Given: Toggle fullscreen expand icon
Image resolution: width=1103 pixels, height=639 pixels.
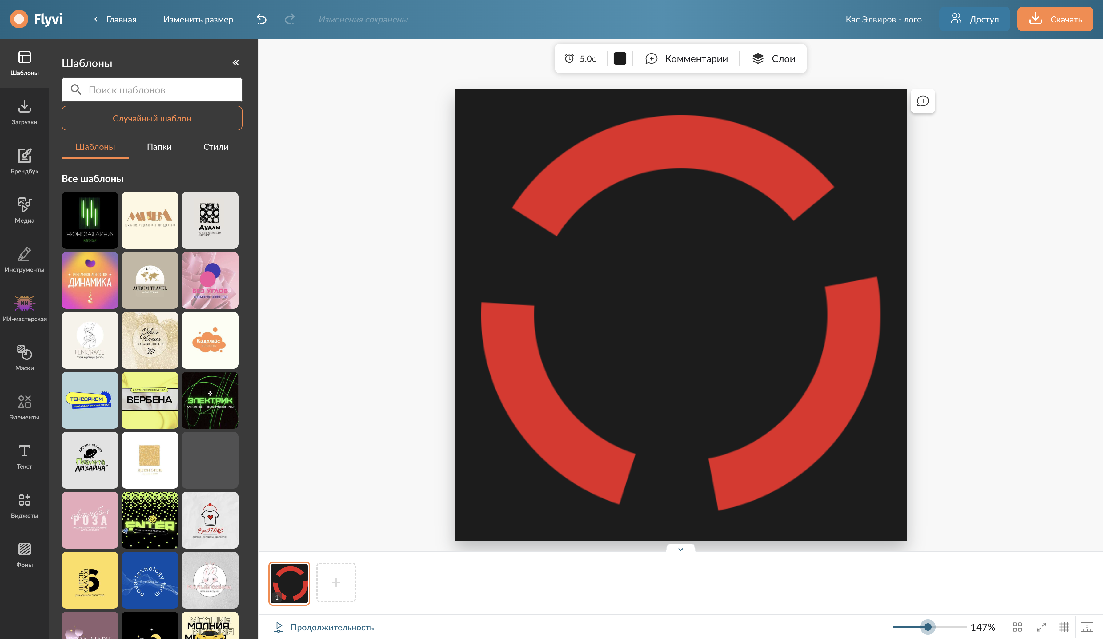Looking at the screenshot, I should (x=1041, y=627).
